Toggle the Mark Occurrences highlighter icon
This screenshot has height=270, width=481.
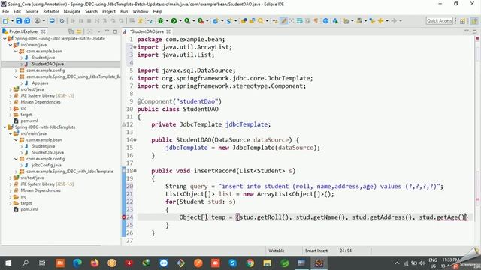click(284, 21)
